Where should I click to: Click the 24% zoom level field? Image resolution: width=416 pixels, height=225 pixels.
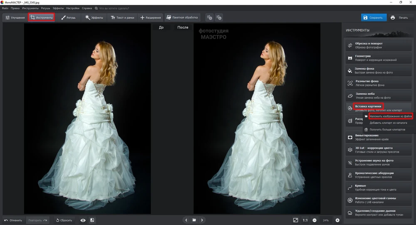click(x=326, y=220)
